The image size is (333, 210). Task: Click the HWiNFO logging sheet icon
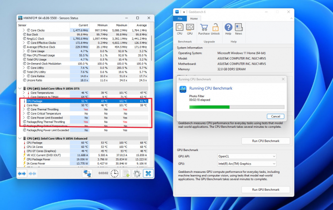[125, 173]
